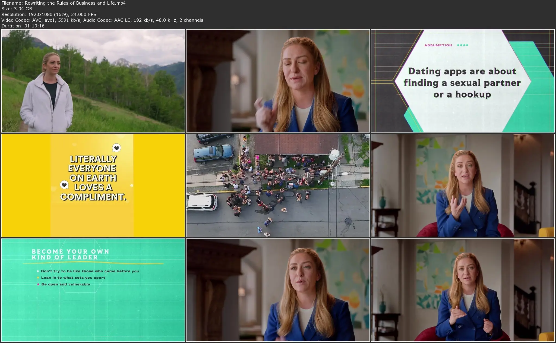
Task: Click the 'Filename: Rewriting the Rules' text line
Action: [x=64, y=3]
